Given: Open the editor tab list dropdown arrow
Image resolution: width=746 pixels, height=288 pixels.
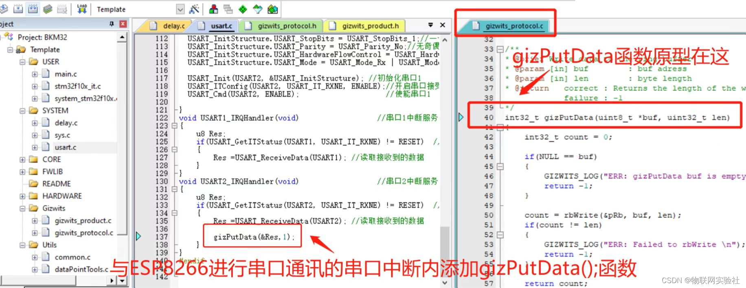Looking at the screenshot, I should tap(430, 25).
